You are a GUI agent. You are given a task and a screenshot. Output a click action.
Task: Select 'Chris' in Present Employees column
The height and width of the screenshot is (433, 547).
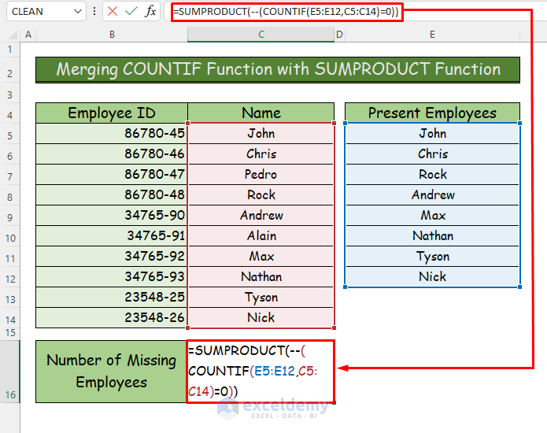click(432, 154)
